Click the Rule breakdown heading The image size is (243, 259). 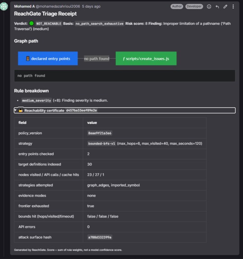coord(31,91)
